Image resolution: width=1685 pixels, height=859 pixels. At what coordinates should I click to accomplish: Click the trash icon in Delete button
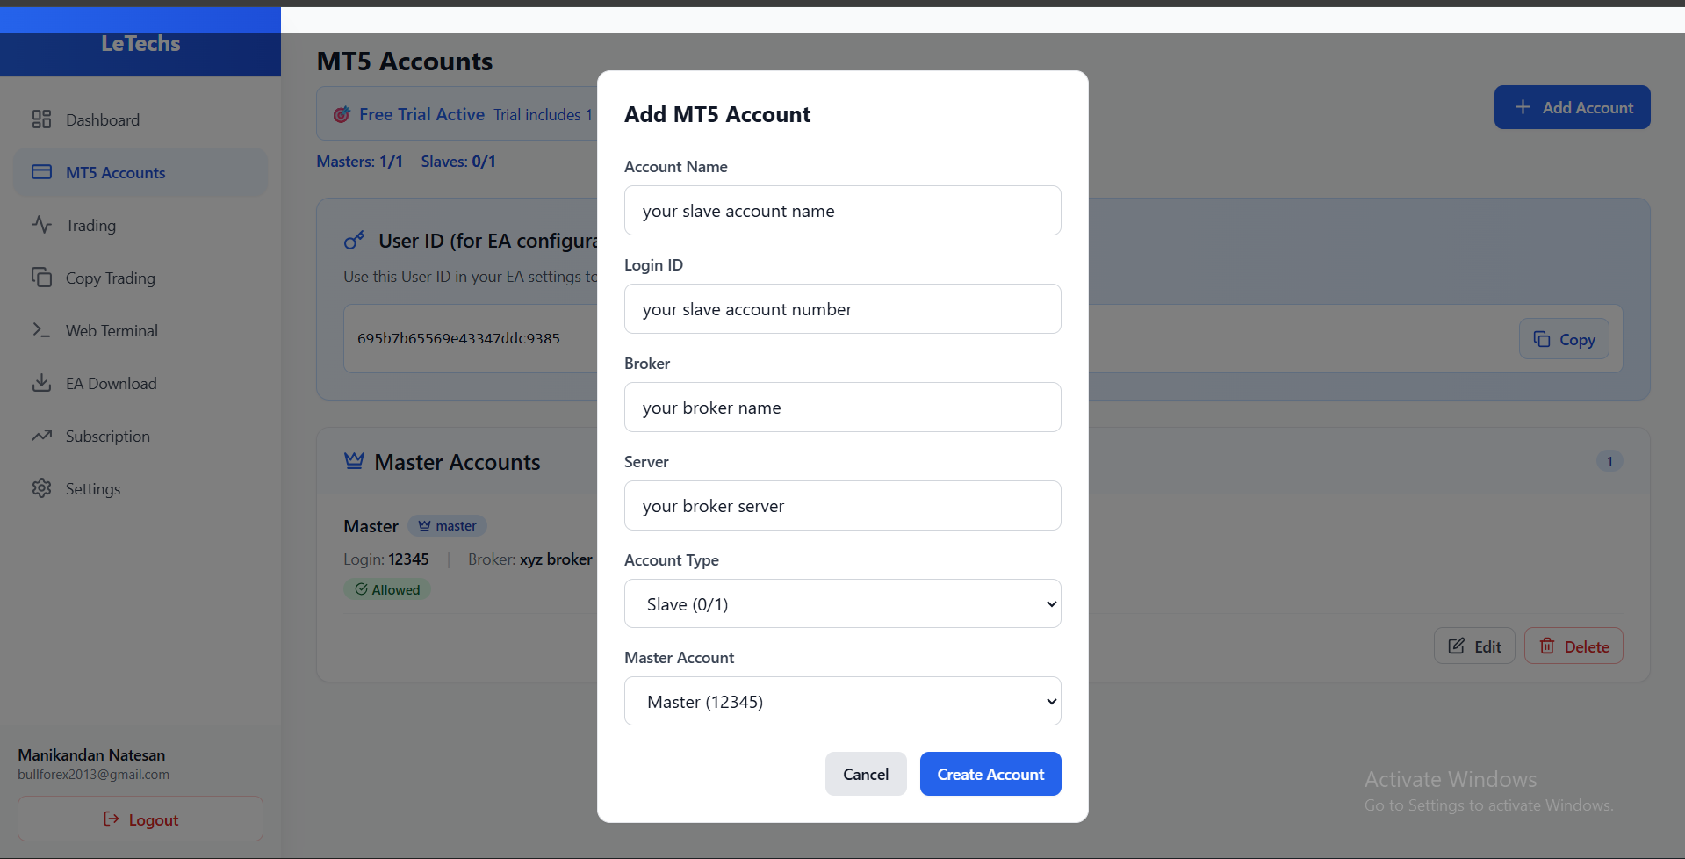click(1547, 646)
